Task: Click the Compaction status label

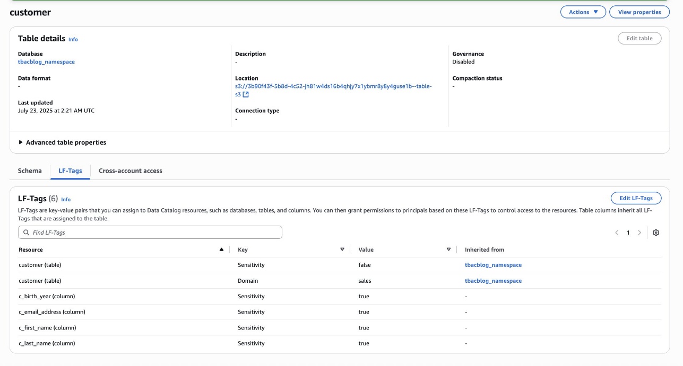Action: click(477, 78)
